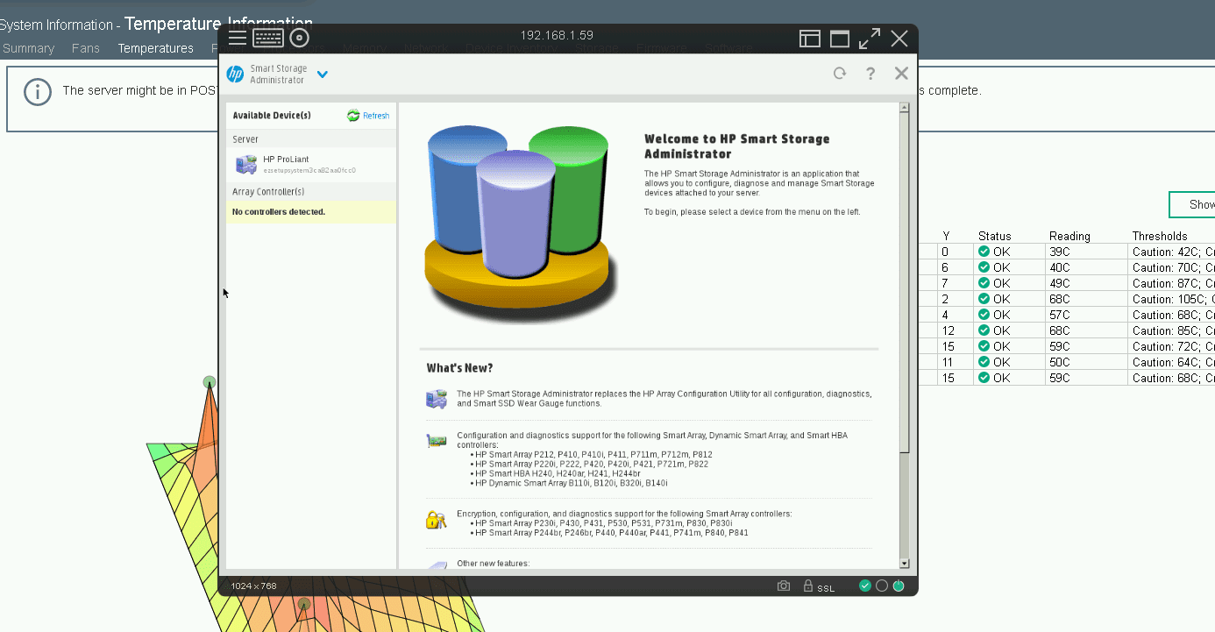
Task: Click the empty circle UID indicator
Action: pos(882,586)
